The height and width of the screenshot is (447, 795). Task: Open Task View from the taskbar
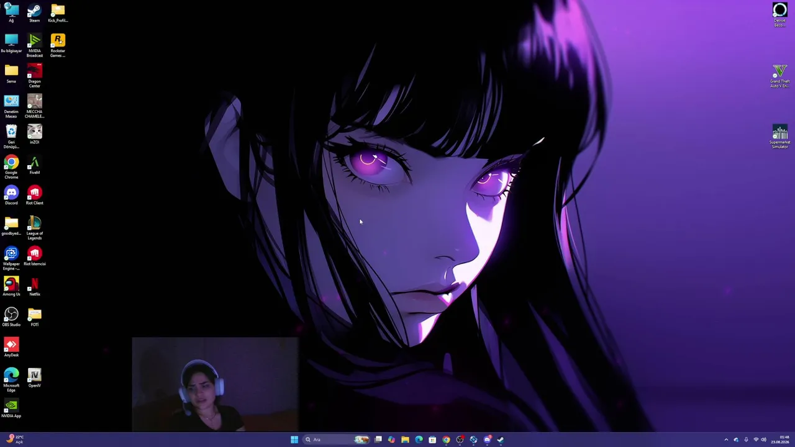(378, 440)
